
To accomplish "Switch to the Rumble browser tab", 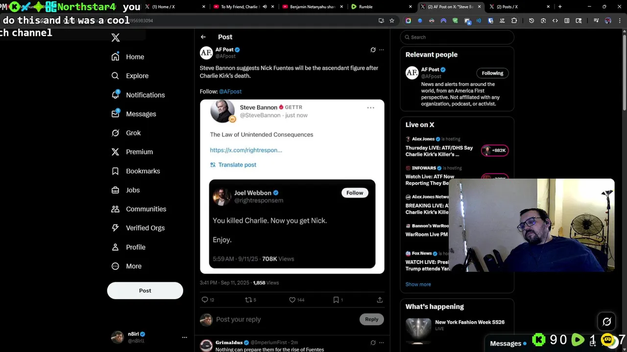I will click(x=382, y=7).
